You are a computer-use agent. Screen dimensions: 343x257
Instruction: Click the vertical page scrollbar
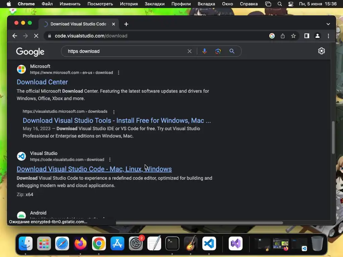(333, 138)
